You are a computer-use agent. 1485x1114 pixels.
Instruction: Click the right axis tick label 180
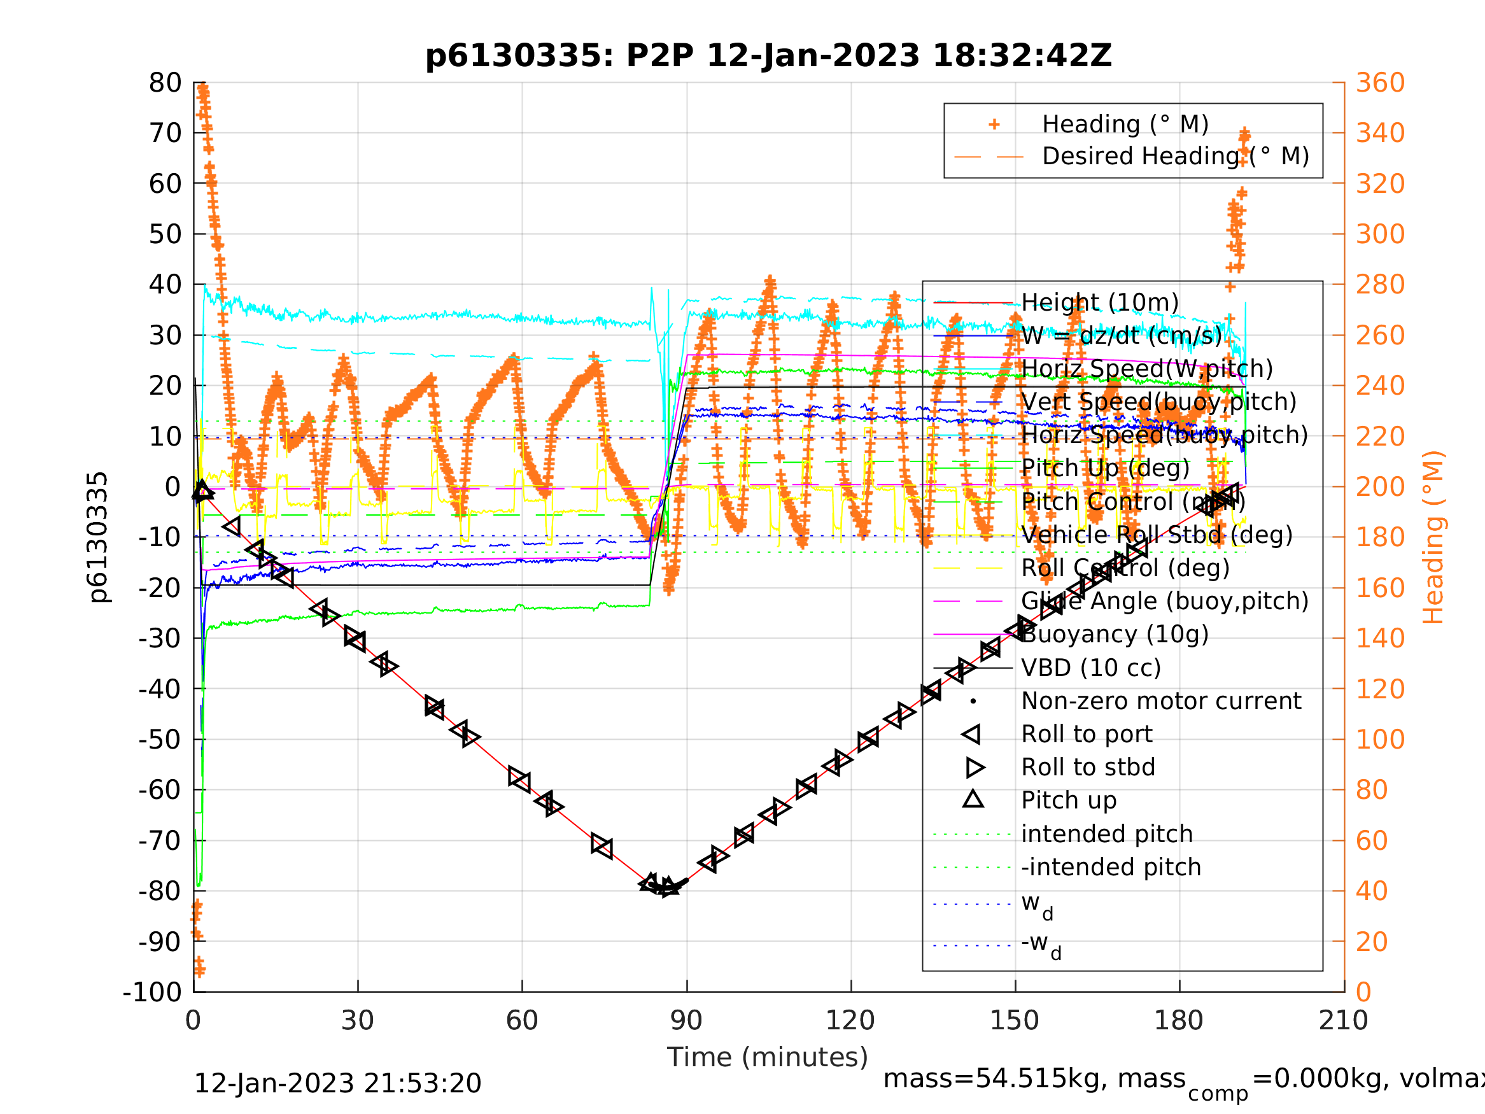[1380, 537]
